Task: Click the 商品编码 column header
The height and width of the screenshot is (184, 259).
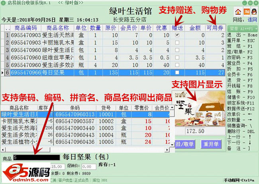Action: point(26,28)
